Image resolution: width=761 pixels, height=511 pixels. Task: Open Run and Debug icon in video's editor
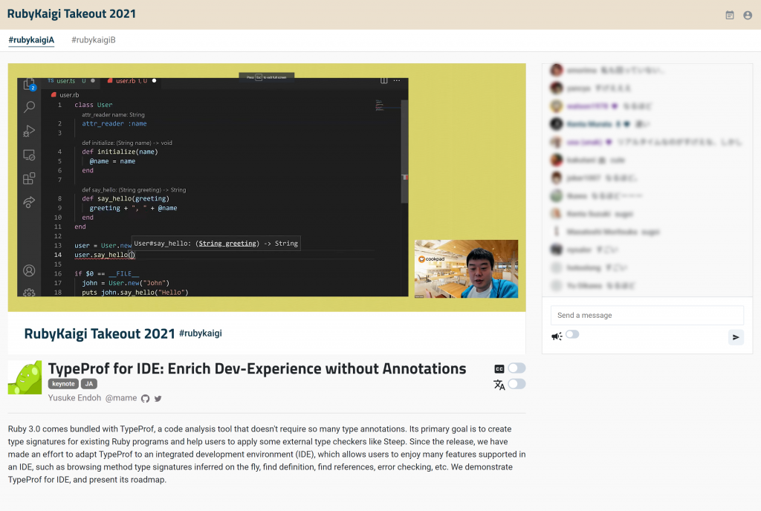[x=29, y=131]
